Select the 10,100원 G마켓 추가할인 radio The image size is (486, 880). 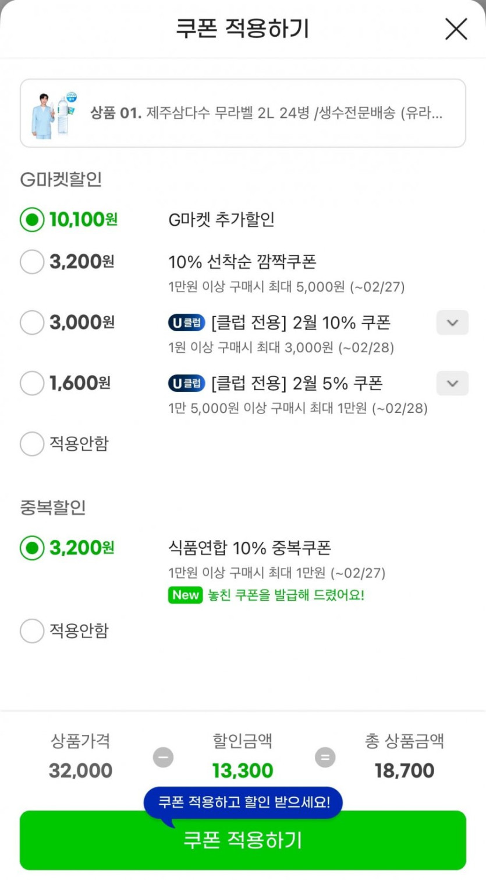[x=32, y=220]
